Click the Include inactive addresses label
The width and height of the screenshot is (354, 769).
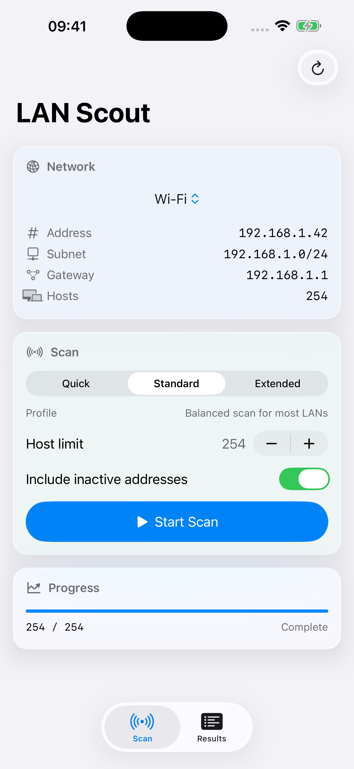pyautogui.click(x=106, y=479)
